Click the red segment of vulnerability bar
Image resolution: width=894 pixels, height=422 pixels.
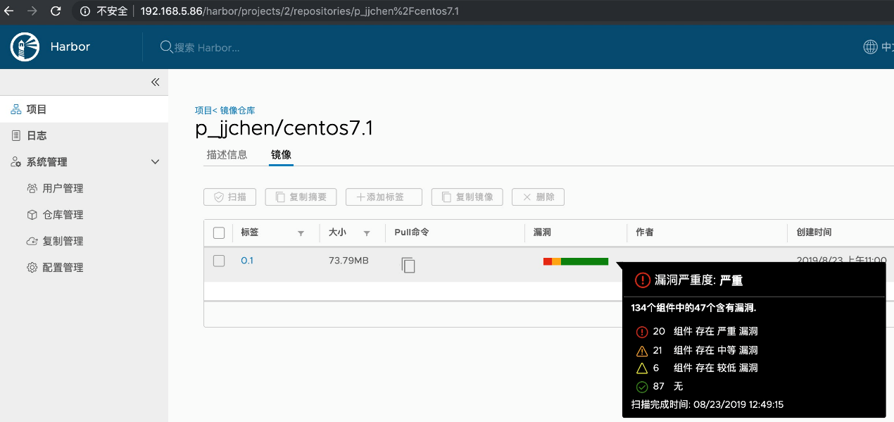point(548,261)
